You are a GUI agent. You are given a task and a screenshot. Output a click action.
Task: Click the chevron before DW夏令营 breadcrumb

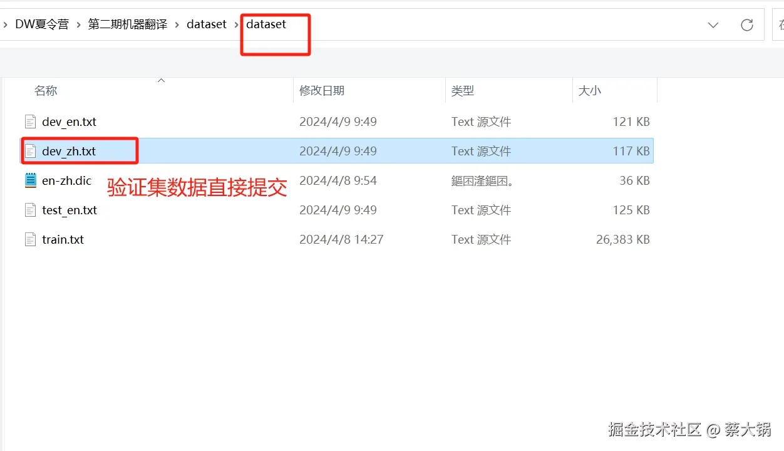(x=5, y=24)
